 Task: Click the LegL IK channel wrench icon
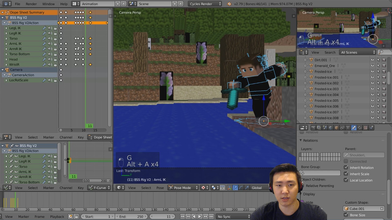click(44, 28)
